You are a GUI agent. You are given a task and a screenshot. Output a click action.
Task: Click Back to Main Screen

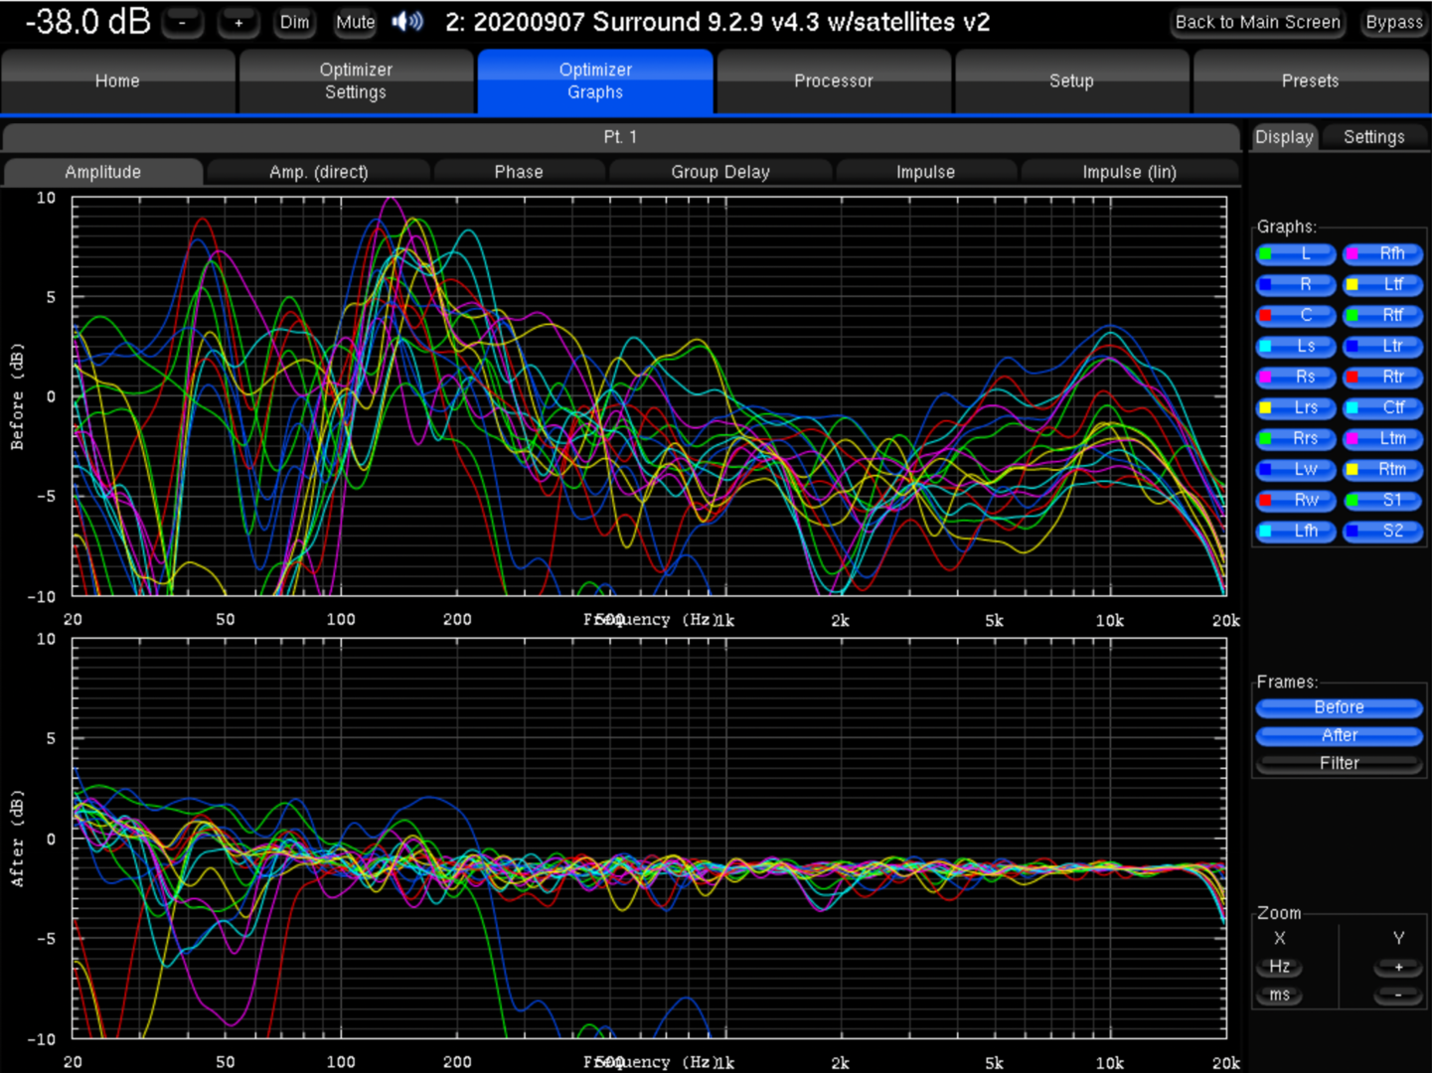click(1257, 22)
